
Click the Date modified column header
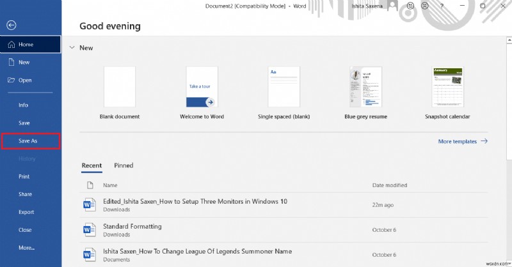click(390, 185)
